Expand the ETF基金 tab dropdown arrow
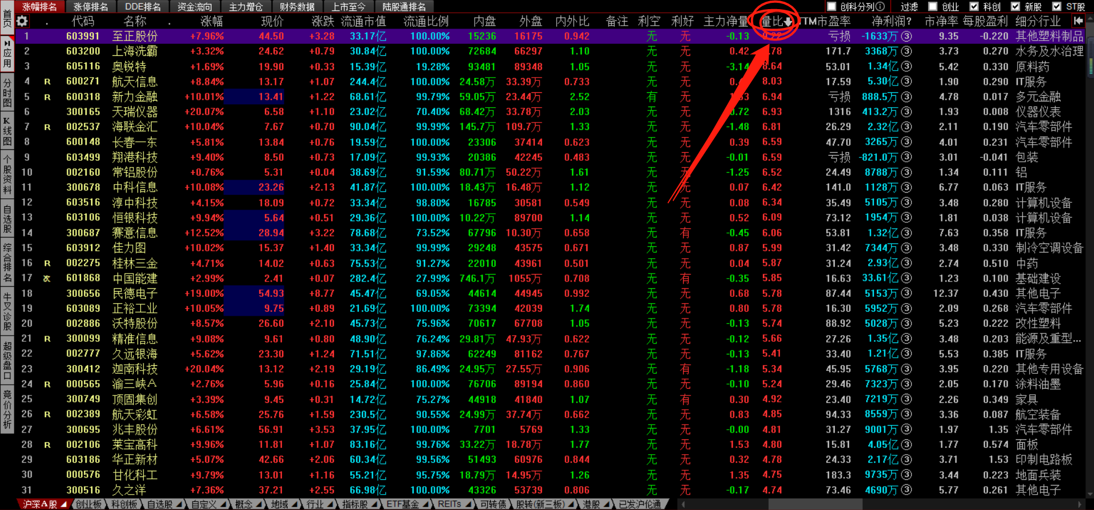This screenshot has width=1094, height=510. [425, 504]
